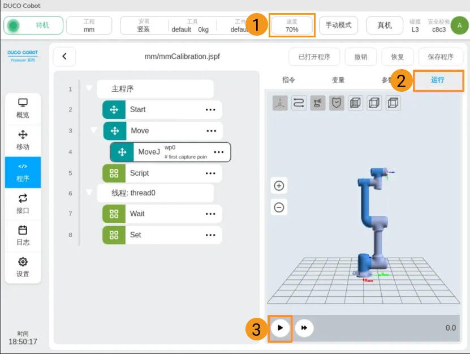Open options menu for MoveJ wp0 node
The image size is (470, 354).
click(x=219, y=152)
